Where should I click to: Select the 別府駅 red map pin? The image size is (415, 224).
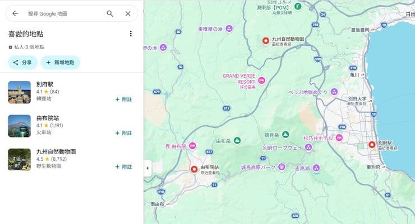click(372, 145)
